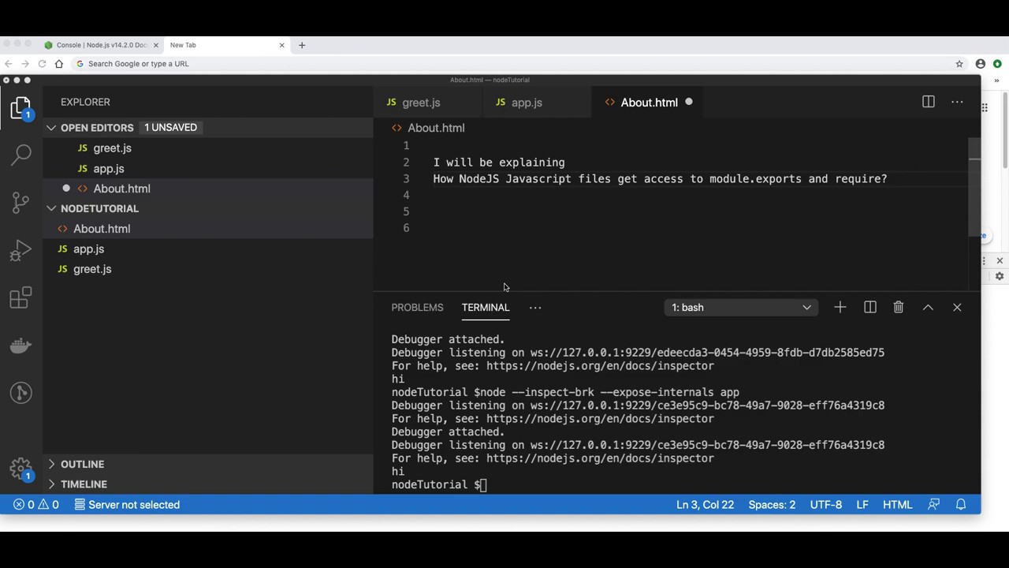Click the 1 UNSAVED badge
1009x568 pixels.
(170, 128)
